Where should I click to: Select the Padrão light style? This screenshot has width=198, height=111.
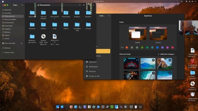[138, 34]
